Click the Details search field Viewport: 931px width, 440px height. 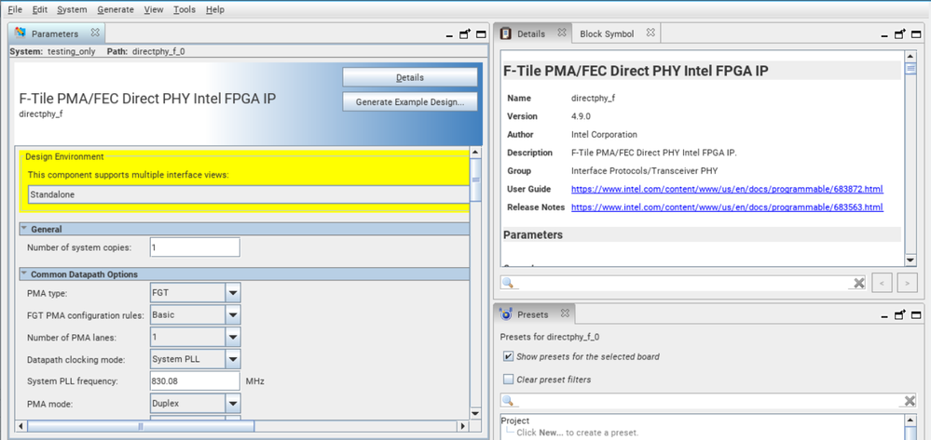(x=683, y=283)
